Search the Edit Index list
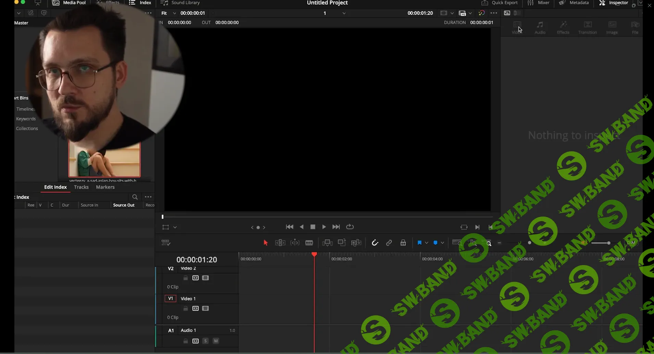 (135, 197)
